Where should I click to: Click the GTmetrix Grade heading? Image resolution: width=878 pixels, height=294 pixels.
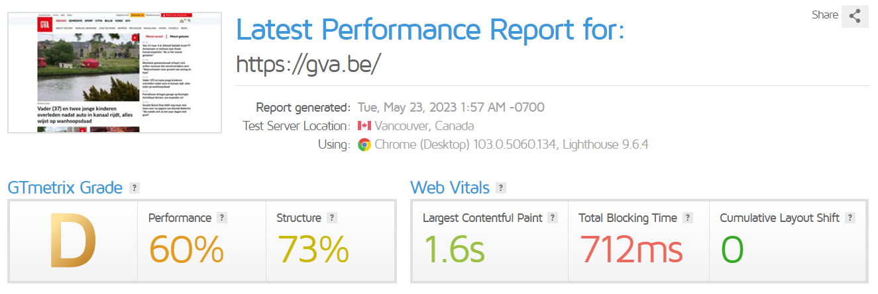65,188
